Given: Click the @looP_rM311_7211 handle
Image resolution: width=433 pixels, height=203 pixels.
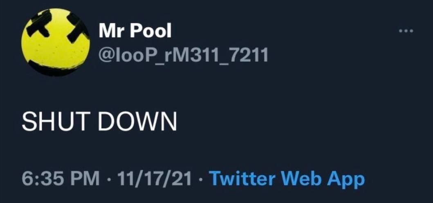Looking at the screenshot, I should (x=183, y=55).
